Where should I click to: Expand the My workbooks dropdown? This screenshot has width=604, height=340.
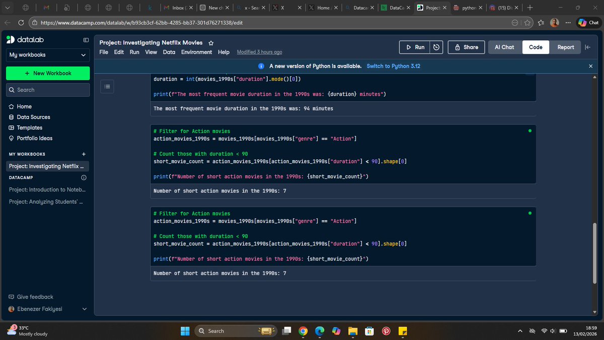tap(48, 55)
